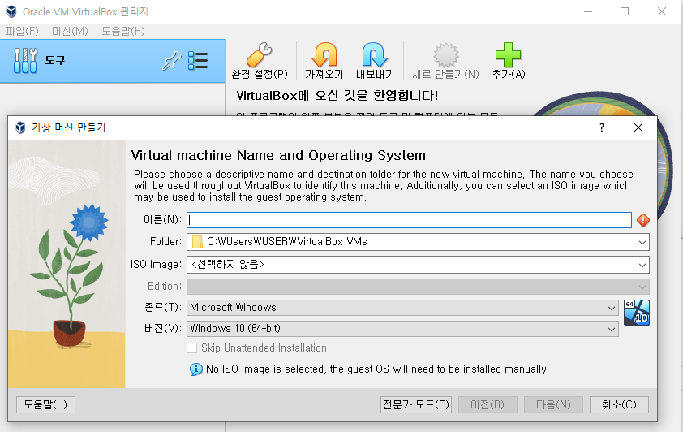Viewport: 683px width, 432px height.
Task: Click the Import (가져오기) toolbar icon
Action: [324, 55]
